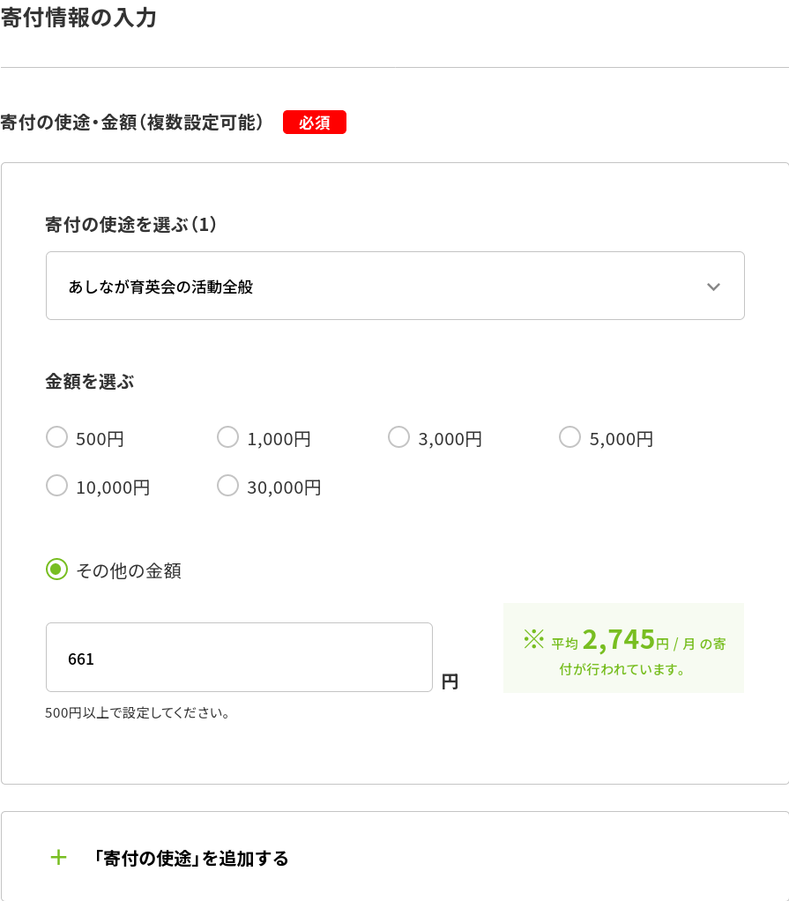Choose the 3,000円 radio option
This screenshot has height=901, width=789.
pos(398,436)
